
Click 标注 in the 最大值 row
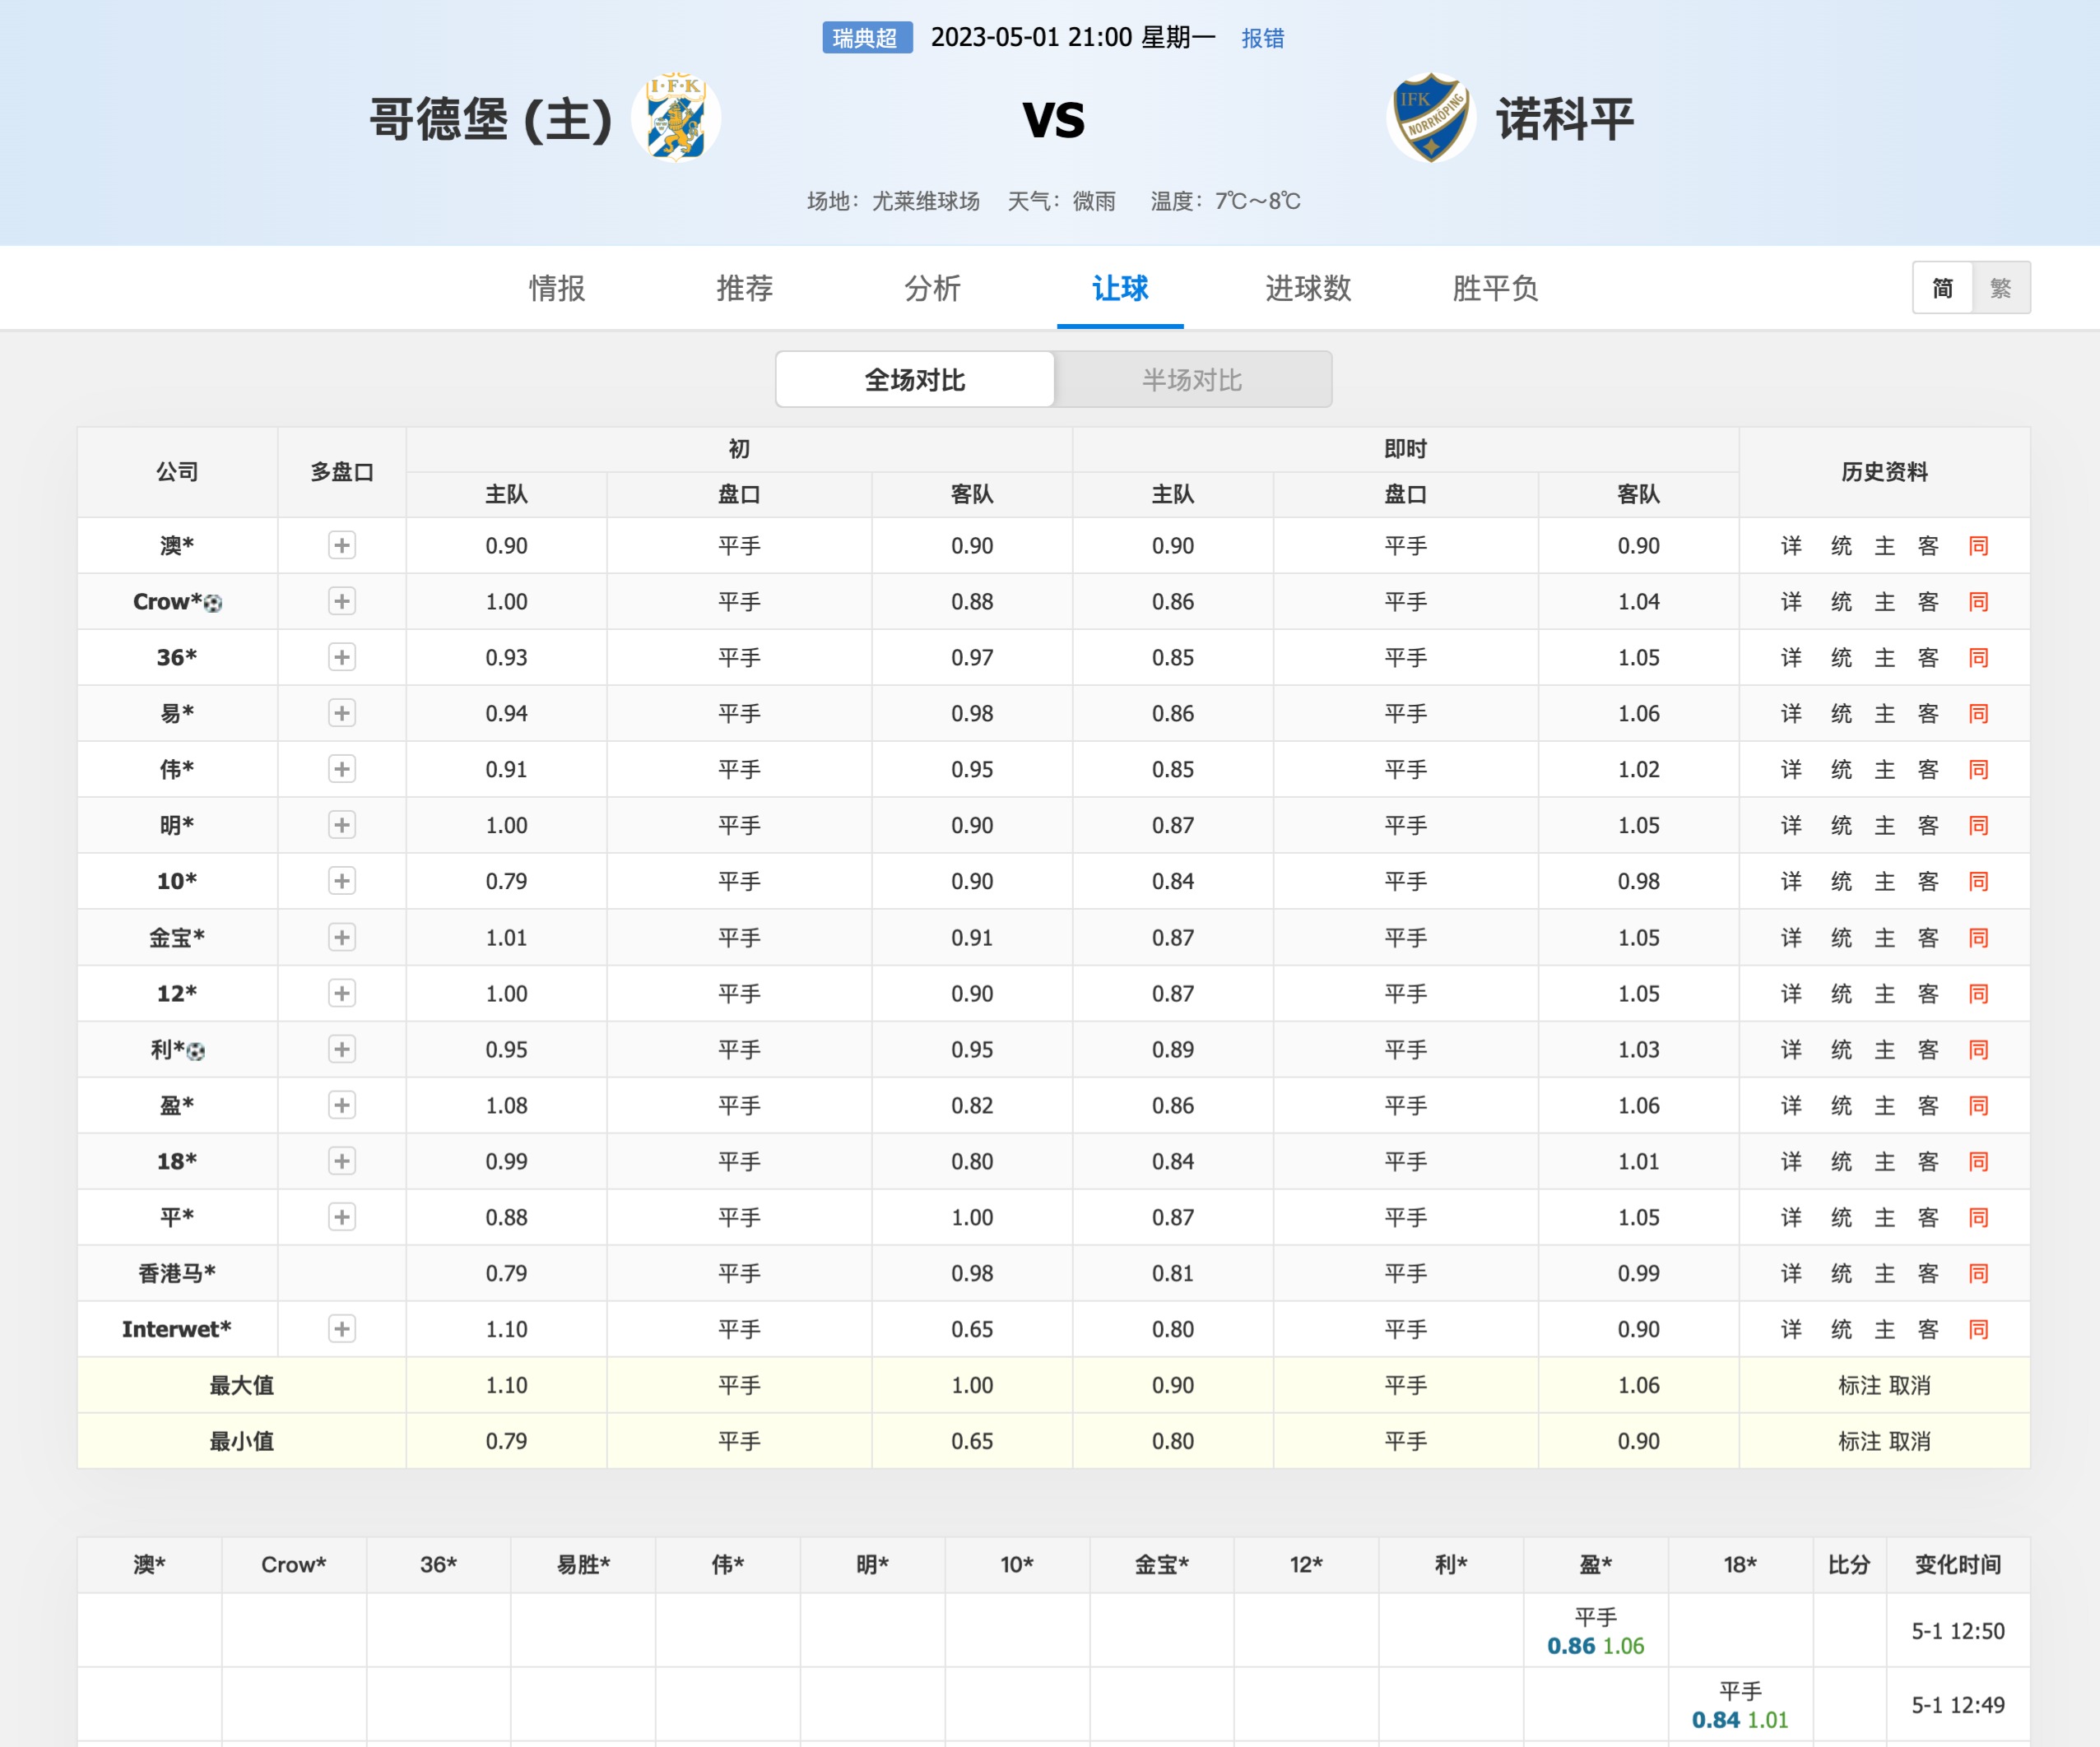point(1859,1385)
